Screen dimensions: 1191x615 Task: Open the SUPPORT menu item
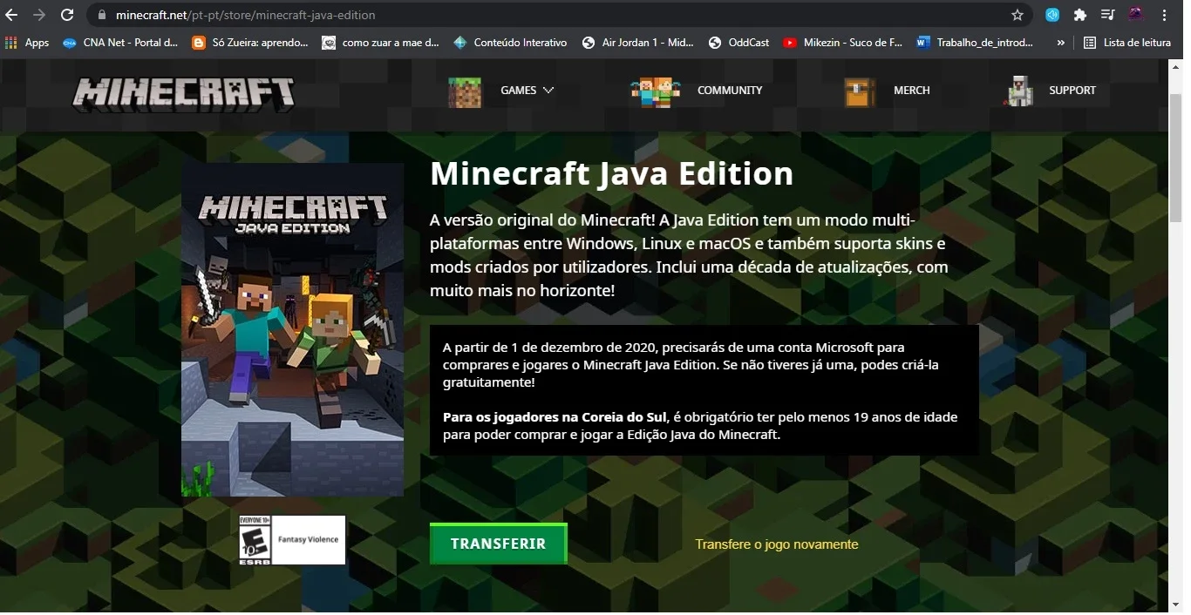[1072, 90]
